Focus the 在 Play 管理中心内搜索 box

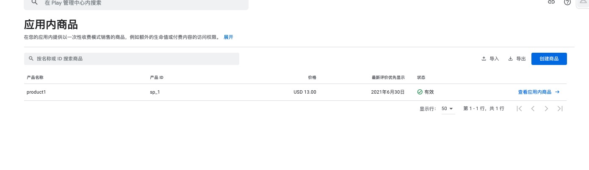(x=136, y=3)
